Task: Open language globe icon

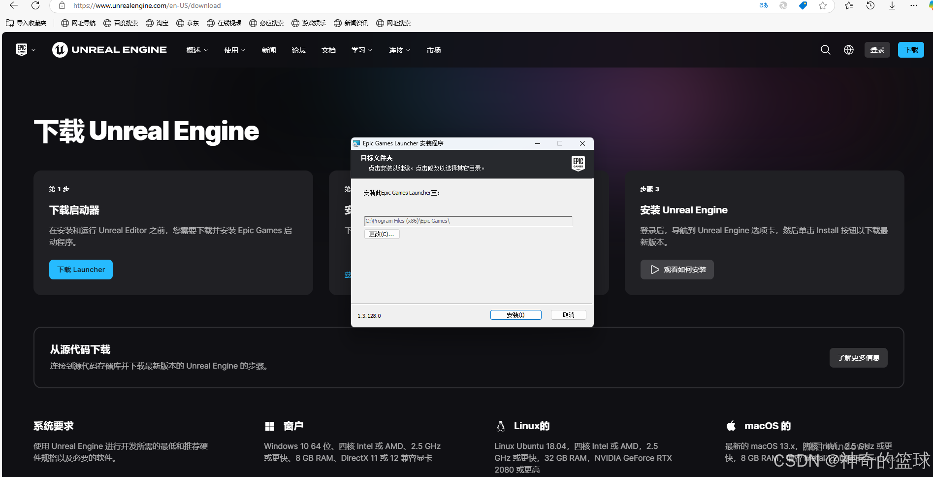Action: pos(849,50)
